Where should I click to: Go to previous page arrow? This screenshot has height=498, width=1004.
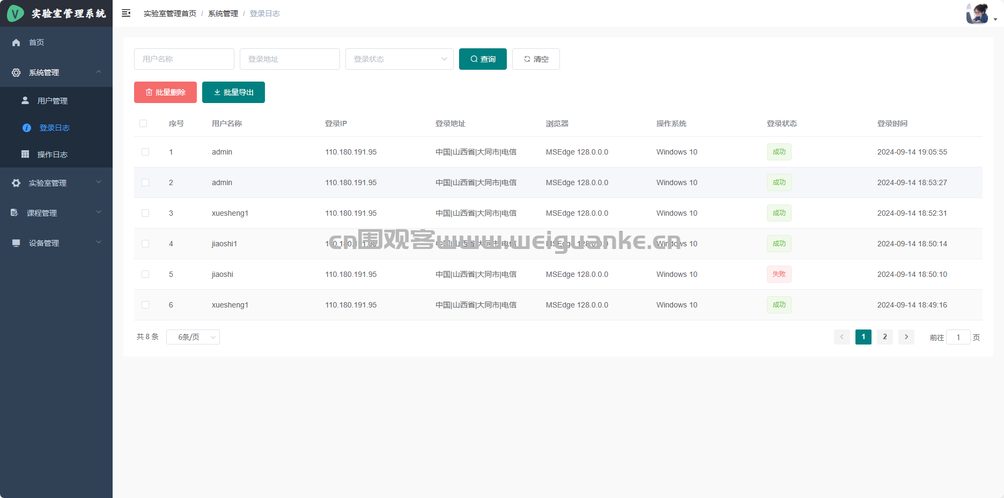coord(842,337)
